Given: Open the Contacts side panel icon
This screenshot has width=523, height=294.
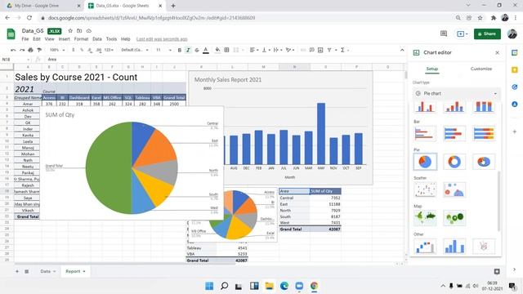Looking at the screenshot, I should (x=515, y=105).
